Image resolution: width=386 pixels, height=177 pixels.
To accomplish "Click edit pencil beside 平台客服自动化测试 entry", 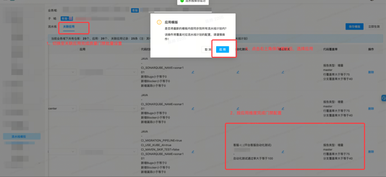I will [283, 152].
